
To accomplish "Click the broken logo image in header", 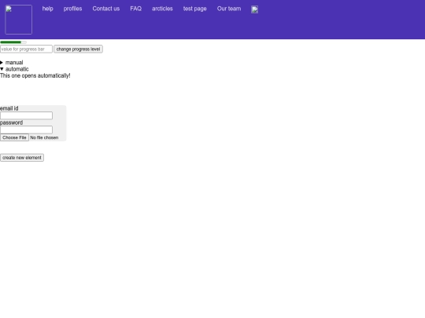I will point(18,20).
